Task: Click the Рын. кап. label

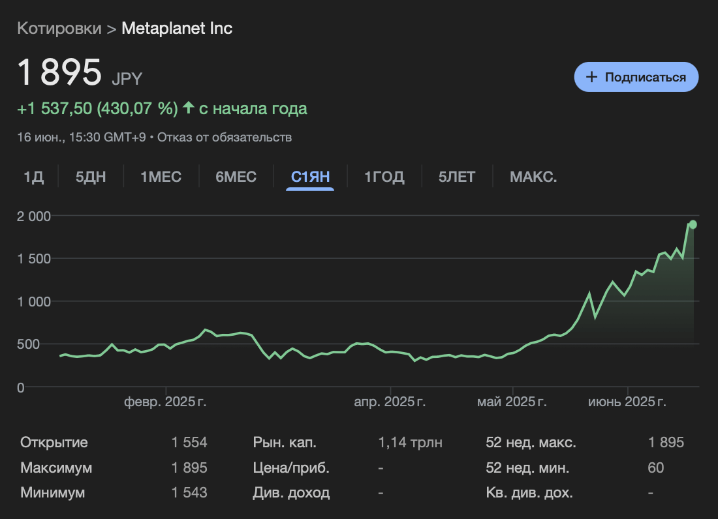Action: pyautogui.click(x=285, y=442)
